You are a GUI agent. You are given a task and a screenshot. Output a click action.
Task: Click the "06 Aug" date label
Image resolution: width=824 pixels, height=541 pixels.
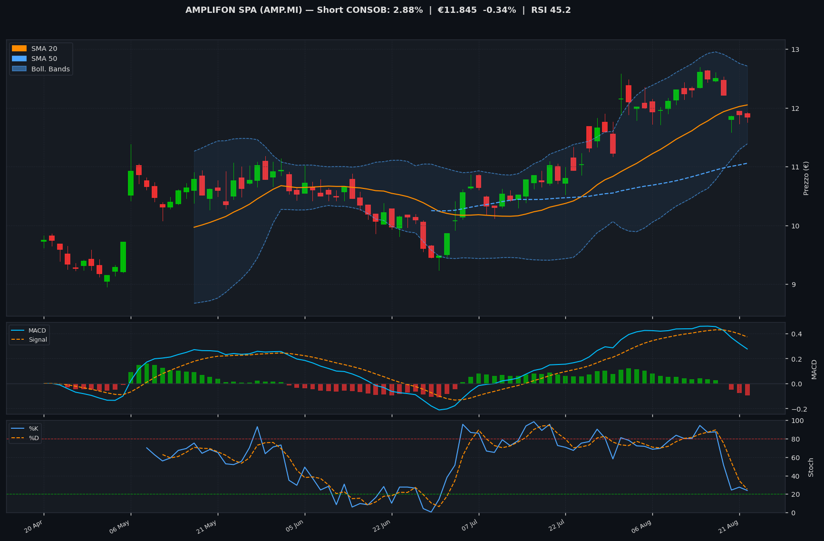641,527
